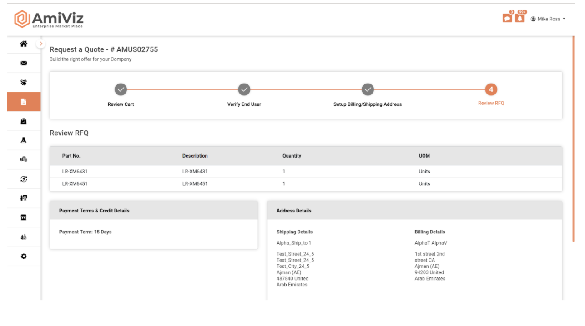The width and height of the screenshot is (585, 326).
Task: Open the envelope messages icon in sidebar
Action: [x=24, y=63]
